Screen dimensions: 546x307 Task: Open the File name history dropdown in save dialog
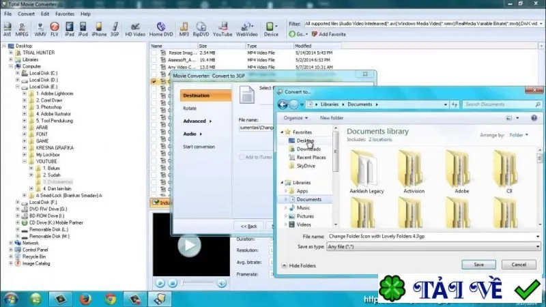click(538, 236)
